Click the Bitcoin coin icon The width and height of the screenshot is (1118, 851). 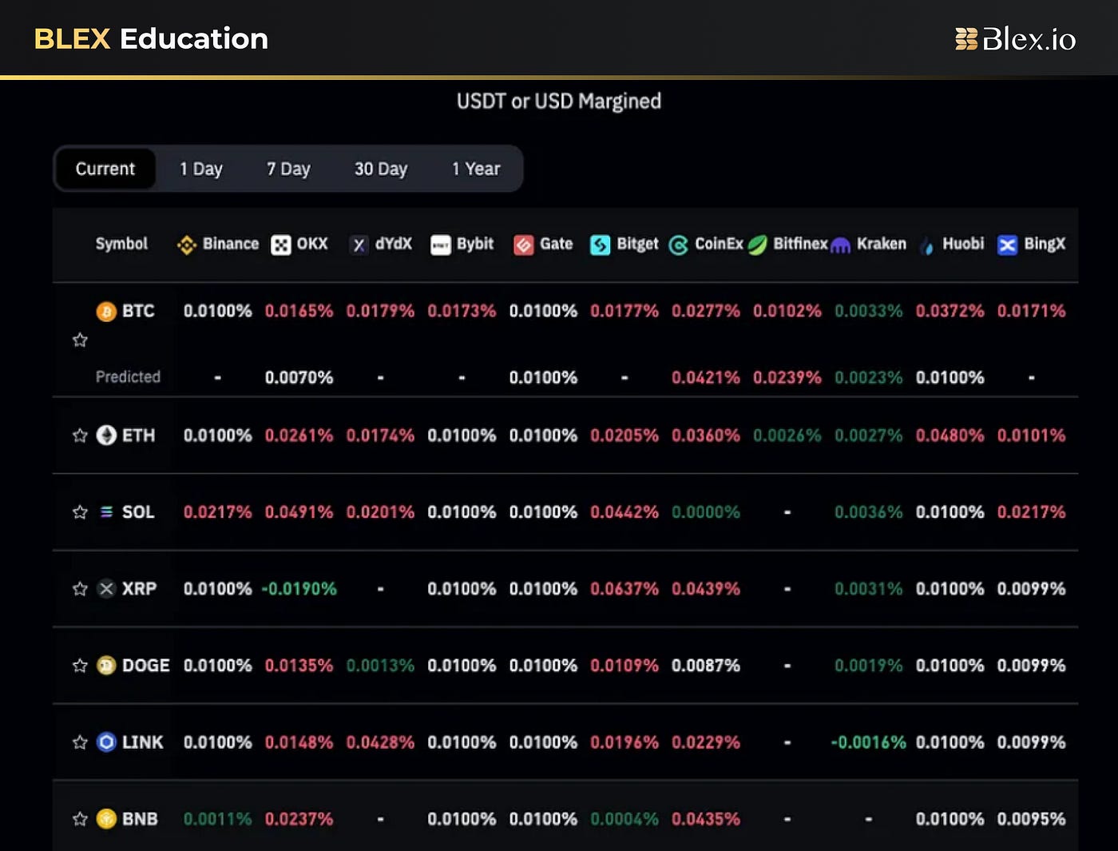[x=105, y=311]
